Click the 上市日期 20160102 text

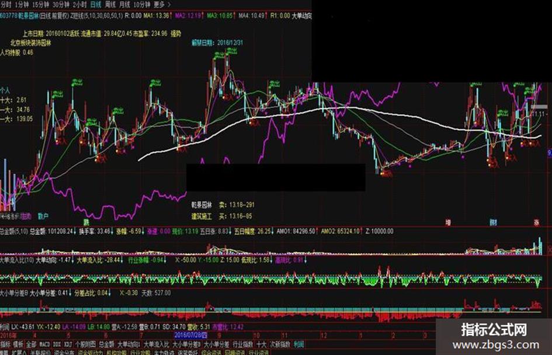point(46,34)
